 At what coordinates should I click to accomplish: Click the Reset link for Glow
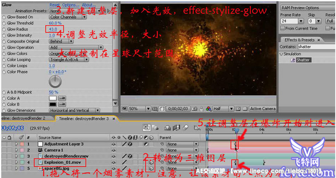55,5
